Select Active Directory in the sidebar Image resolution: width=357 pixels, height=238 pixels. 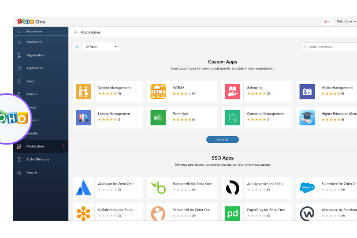click(x=37, y=160)
